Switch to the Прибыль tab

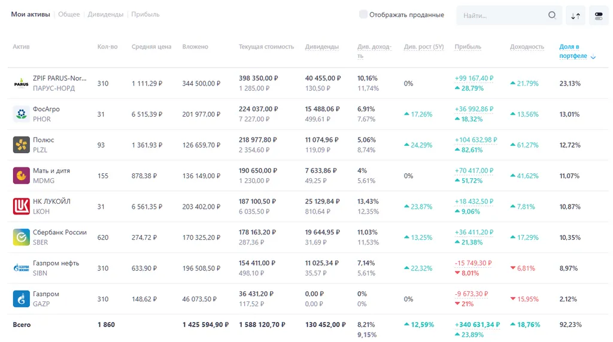[145, 14]
